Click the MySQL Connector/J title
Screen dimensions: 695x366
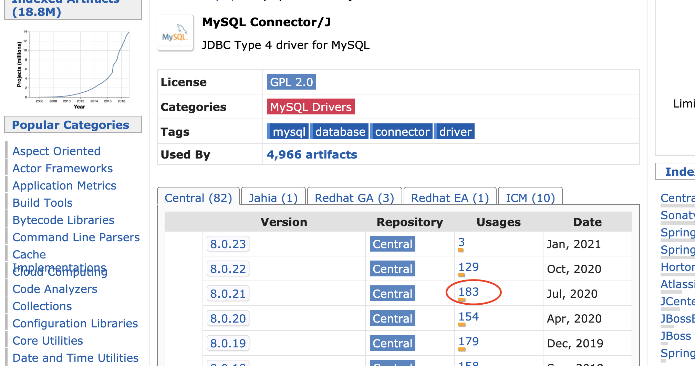pyautogui.click(x=266, y=22)
